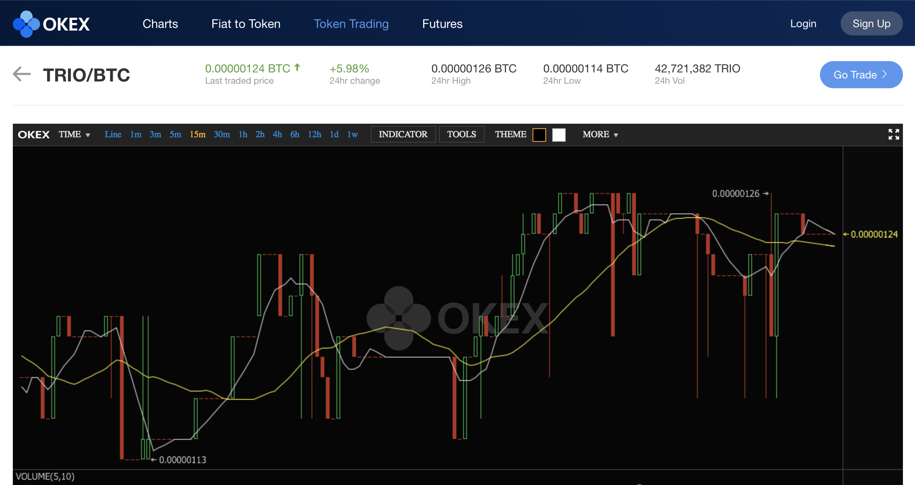This screenshot has height=485, width=915.
Task: Choose the white theme swatch
Action: 559,135
